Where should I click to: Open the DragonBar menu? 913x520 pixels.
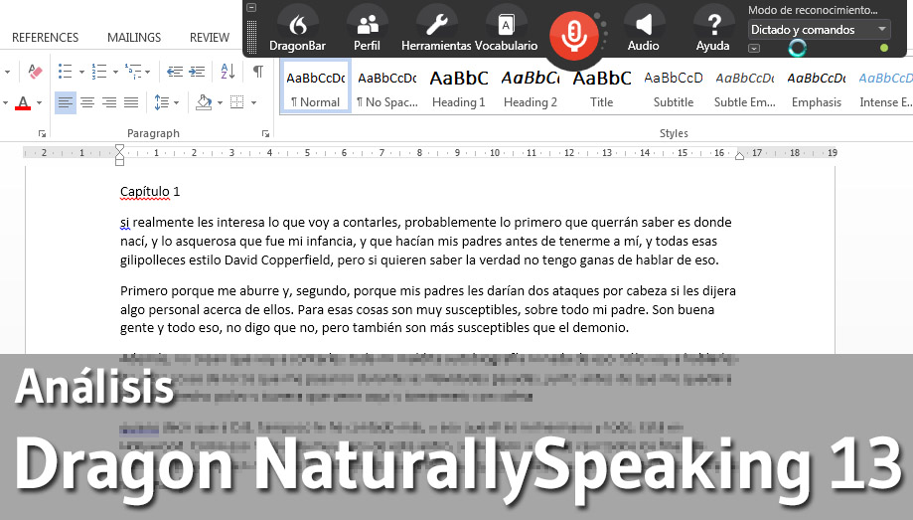click(297, 30)
